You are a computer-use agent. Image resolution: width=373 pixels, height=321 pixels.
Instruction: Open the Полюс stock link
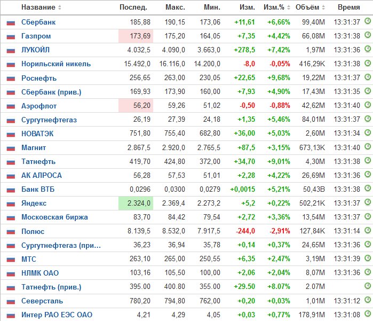click(33, 231)
